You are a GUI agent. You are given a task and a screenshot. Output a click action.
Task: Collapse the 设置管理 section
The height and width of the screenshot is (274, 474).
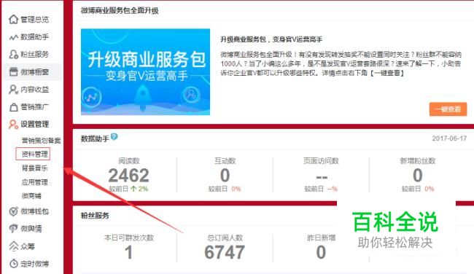click(34, 124)
